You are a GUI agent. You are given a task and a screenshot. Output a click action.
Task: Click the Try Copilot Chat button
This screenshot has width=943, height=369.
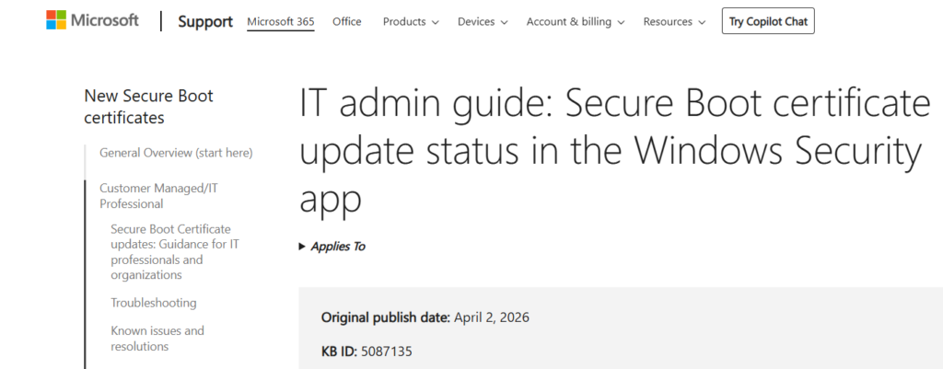pyautogui.click(x=768, y=21)
